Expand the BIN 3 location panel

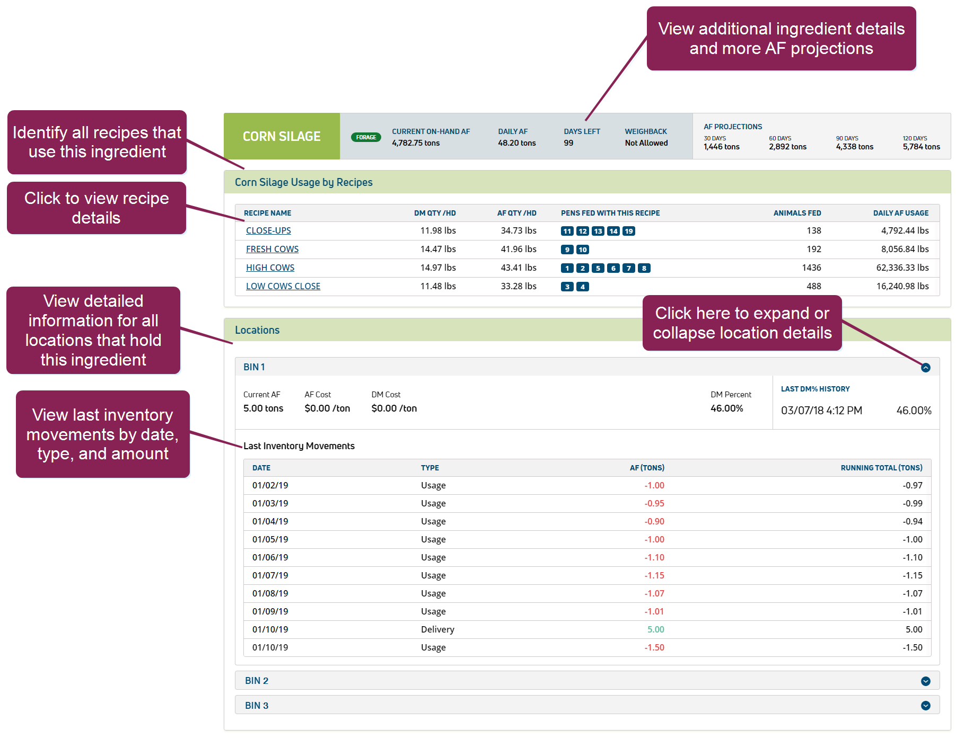925,706
